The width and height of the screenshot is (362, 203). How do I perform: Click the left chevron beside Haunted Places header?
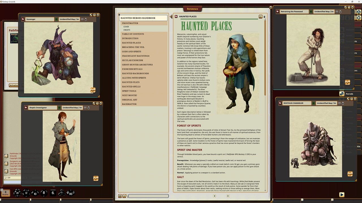[x=171, y=16]
